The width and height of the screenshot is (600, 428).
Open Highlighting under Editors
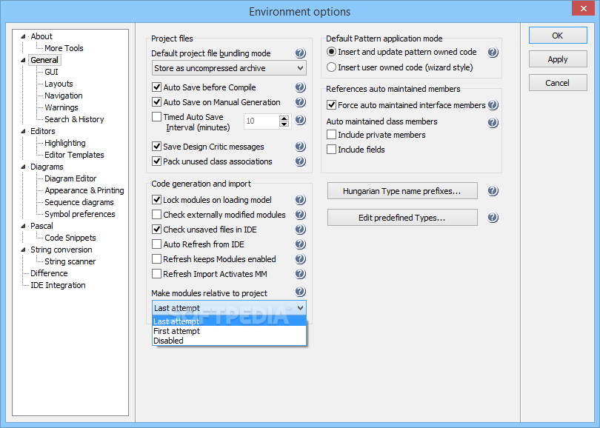[x=65, y=143]
